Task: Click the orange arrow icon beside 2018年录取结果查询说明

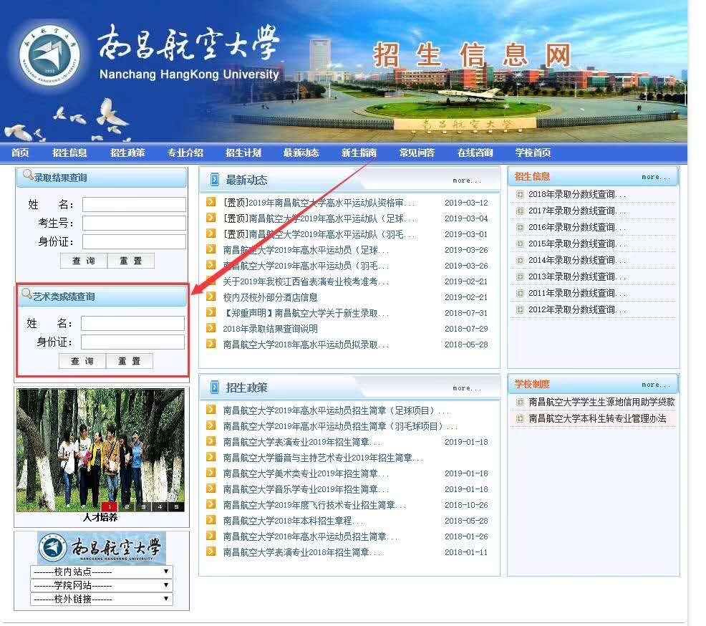Action: pos(211,328)
